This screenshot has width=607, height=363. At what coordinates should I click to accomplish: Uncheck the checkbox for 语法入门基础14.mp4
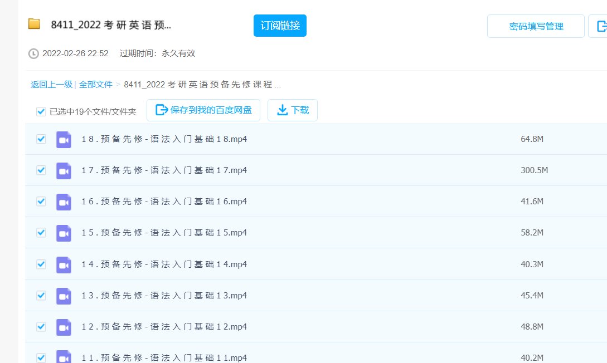click(x=41, y=264)
